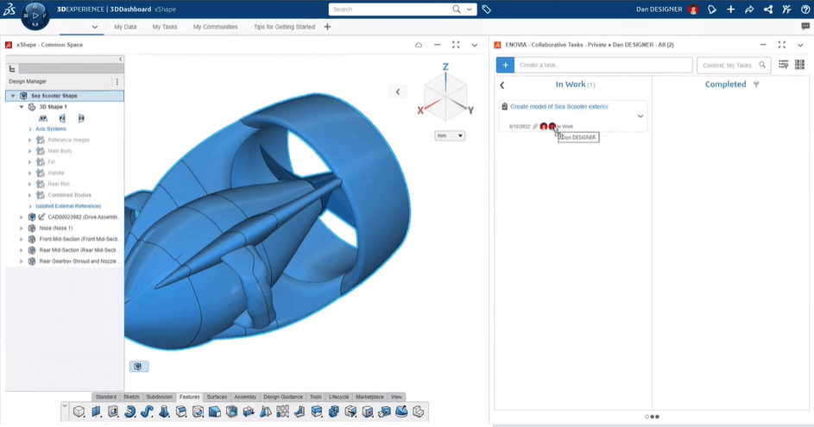Click the Isolated External References link
Screen dimensions: 814x427
(68, 206)
